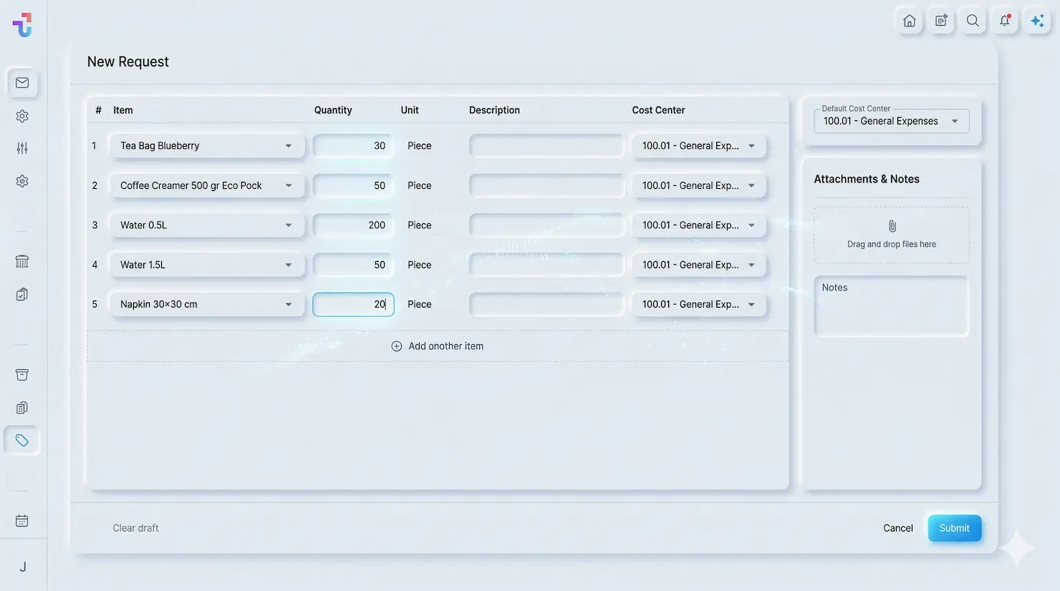Click the favorite document icon in top bar

[x=941, y=21]
